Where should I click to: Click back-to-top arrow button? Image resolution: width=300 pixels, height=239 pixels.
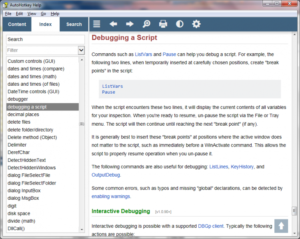click(281, 226)
